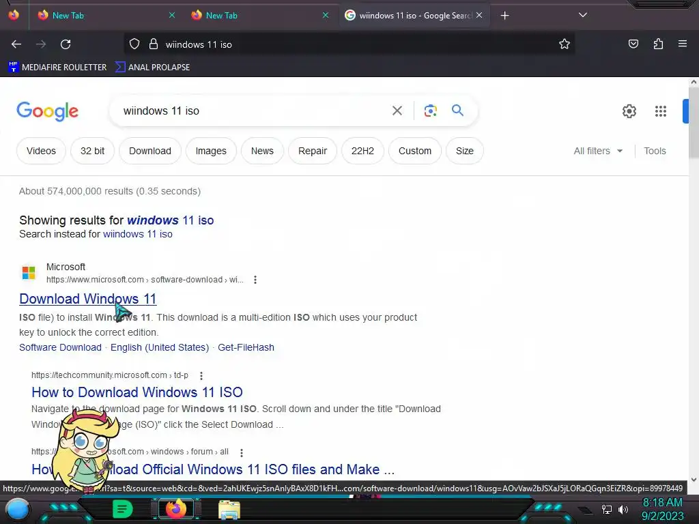This screenshot has width=699, height=524.
Task: Open the Software Download sitelink
Action: click(60, 347)
